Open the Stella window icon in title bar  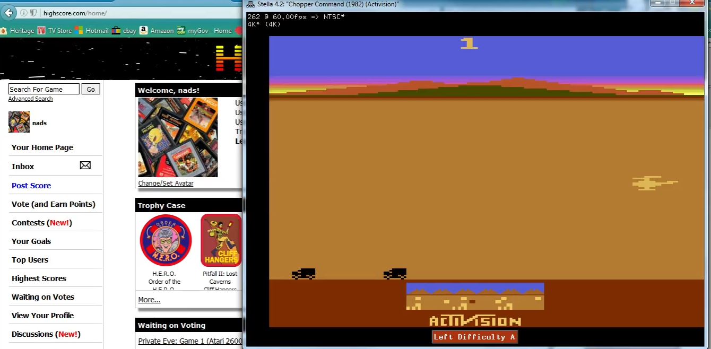tap(250, 4)
